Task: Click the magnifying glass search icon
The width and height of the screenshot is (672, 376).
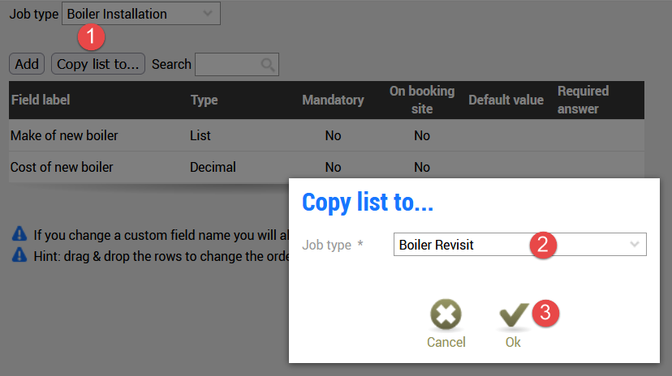Action: click(267, 65)
